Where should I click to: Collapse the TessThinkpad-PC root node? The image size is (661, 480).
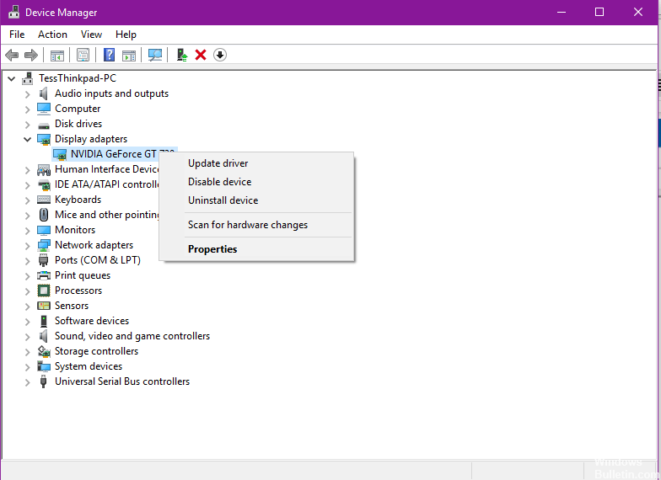click(12, 78)
